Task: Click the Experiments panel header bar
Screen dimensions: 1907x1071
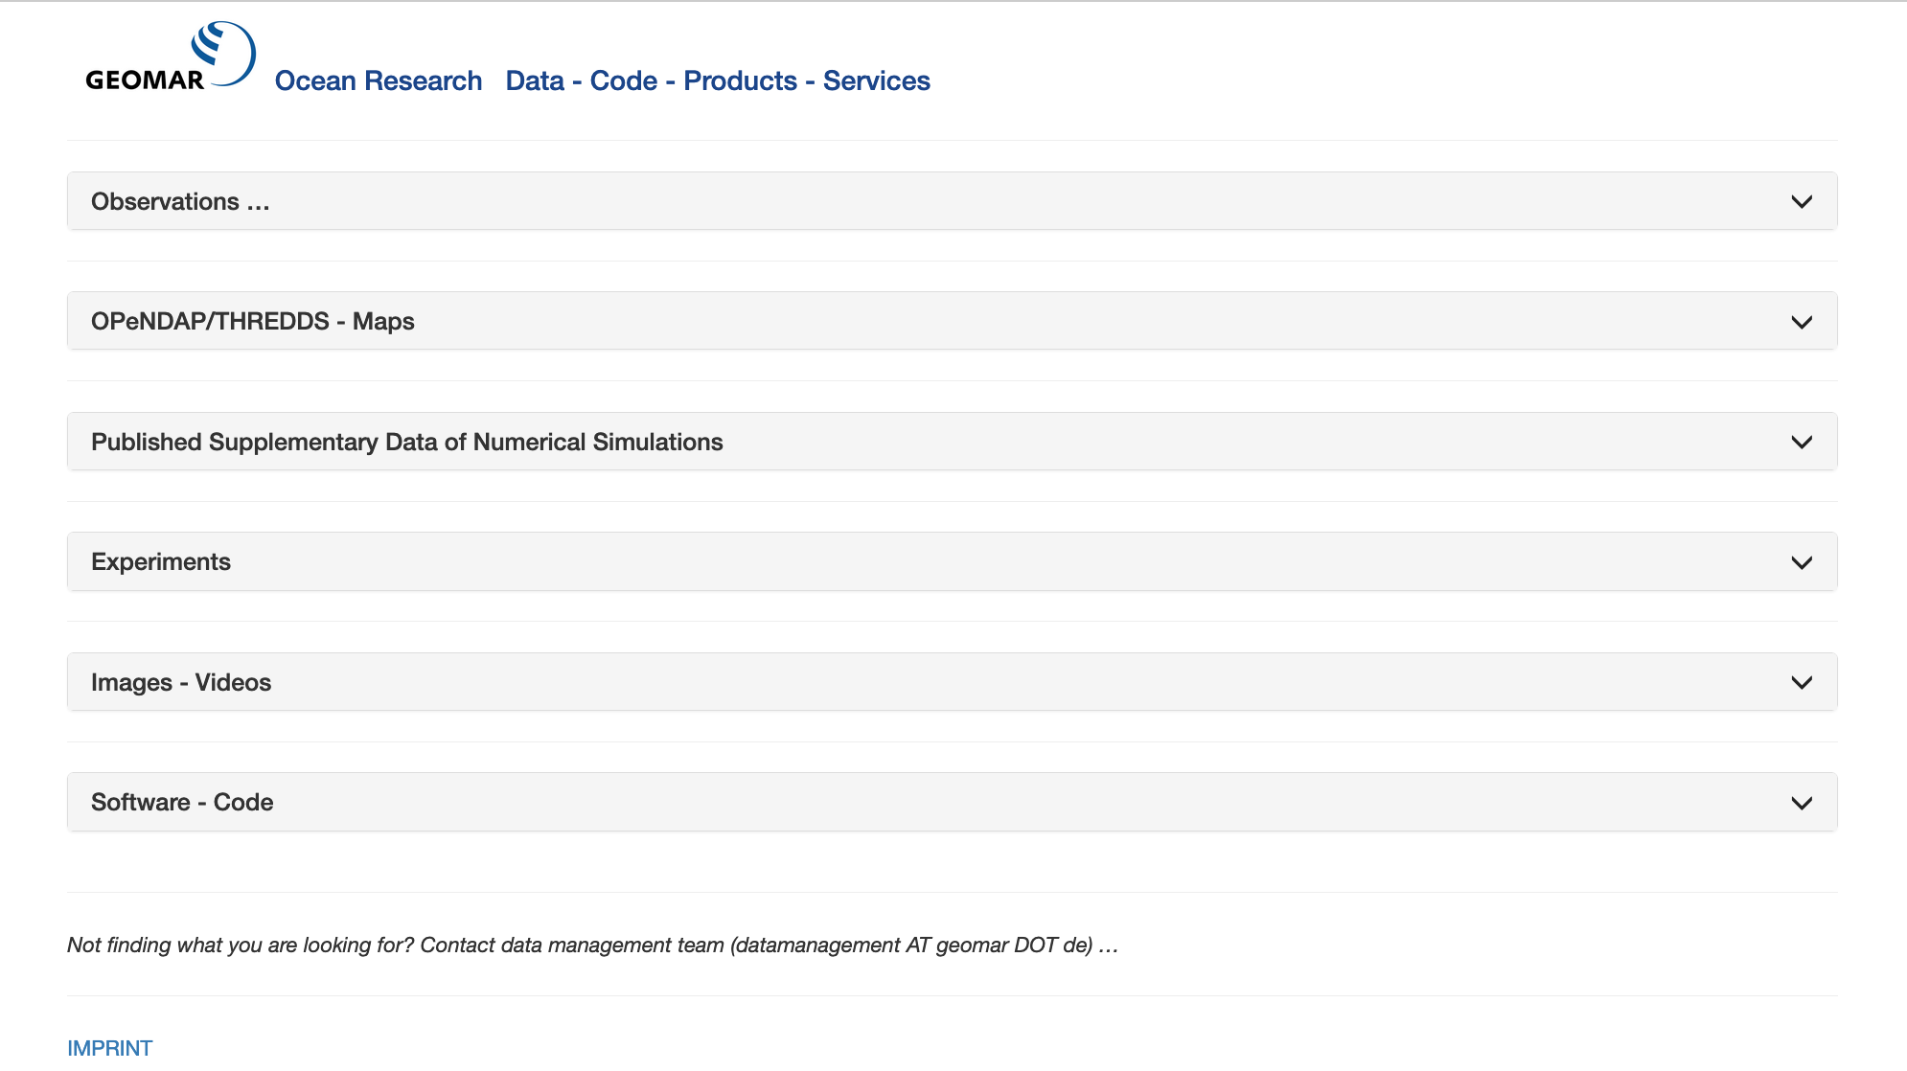Action: coord(952,562)
